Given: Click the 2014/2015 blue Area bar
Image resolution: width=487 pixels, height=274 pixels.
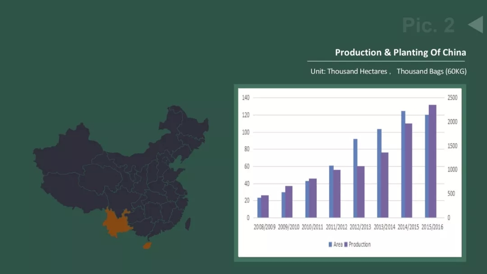Looking at the screenshot, I should (403, 164).
